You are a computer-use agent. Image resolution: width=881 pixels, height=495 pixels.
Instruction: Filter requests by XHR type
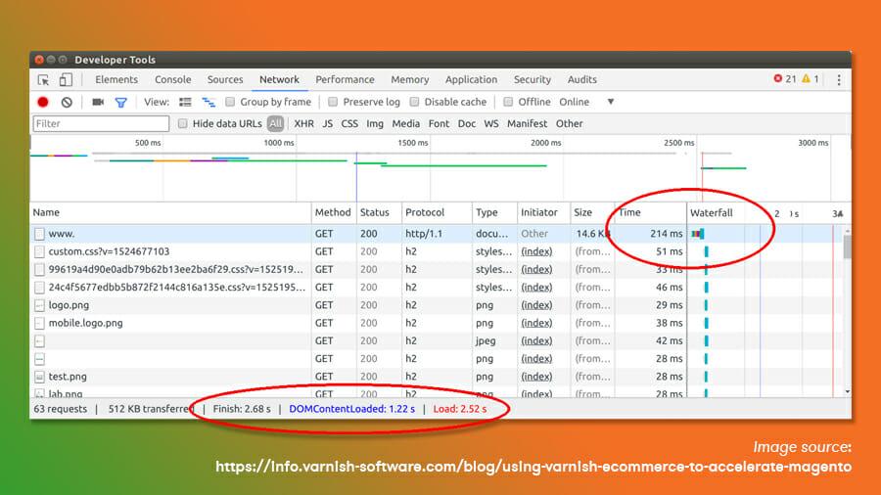pyautogui.click(x=303, y=124)
